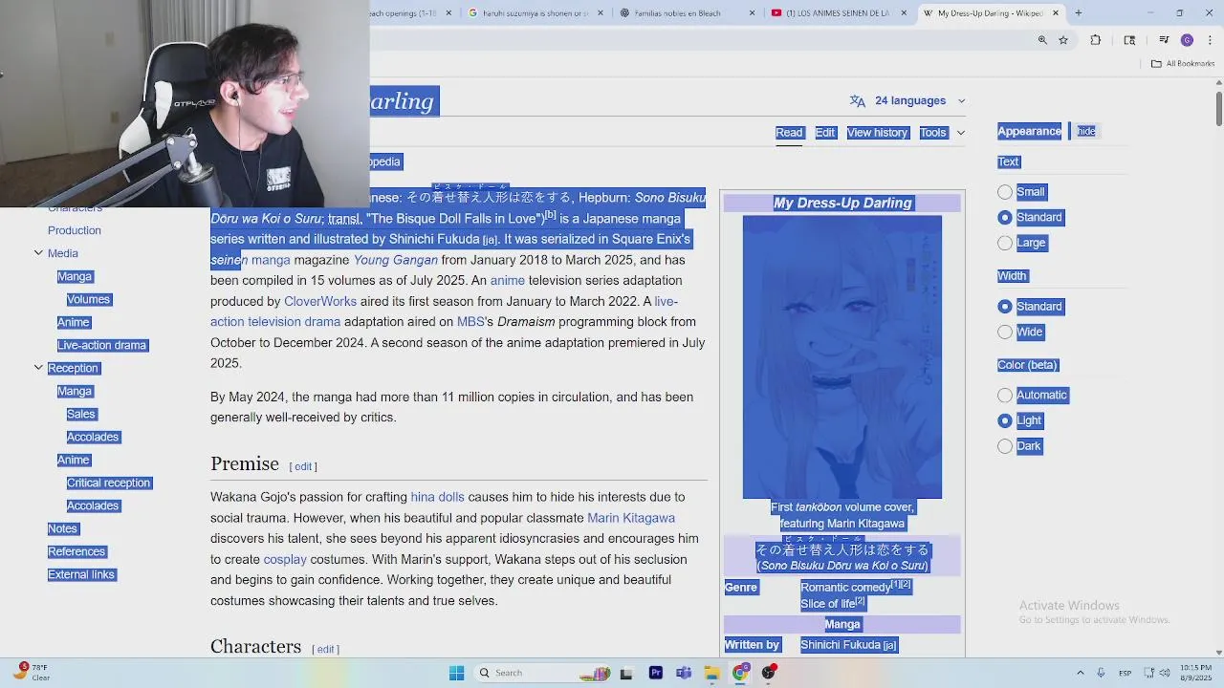Open a new Chrome tab with plus button
1224x688 pixels.
point(1079,13)
